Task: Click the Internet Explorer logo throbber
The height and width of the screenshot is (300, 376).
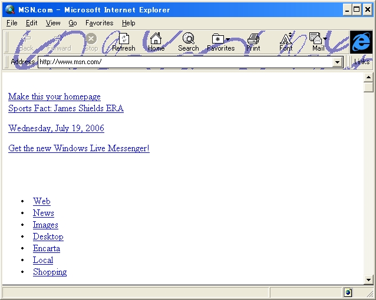Action: coord(361,42)
